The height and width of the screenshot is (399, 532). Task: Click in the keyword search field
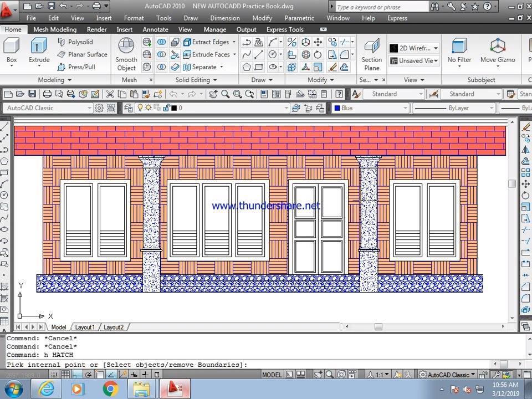(382, 7)
